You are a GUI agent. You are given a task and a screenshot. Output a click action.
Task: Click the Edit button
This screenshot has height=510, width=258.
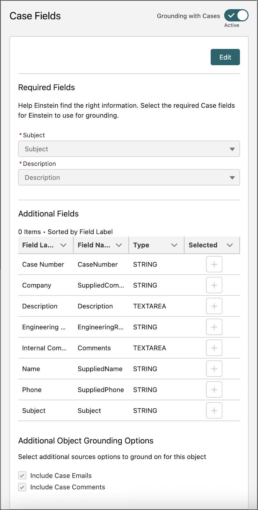coord(225,57)
